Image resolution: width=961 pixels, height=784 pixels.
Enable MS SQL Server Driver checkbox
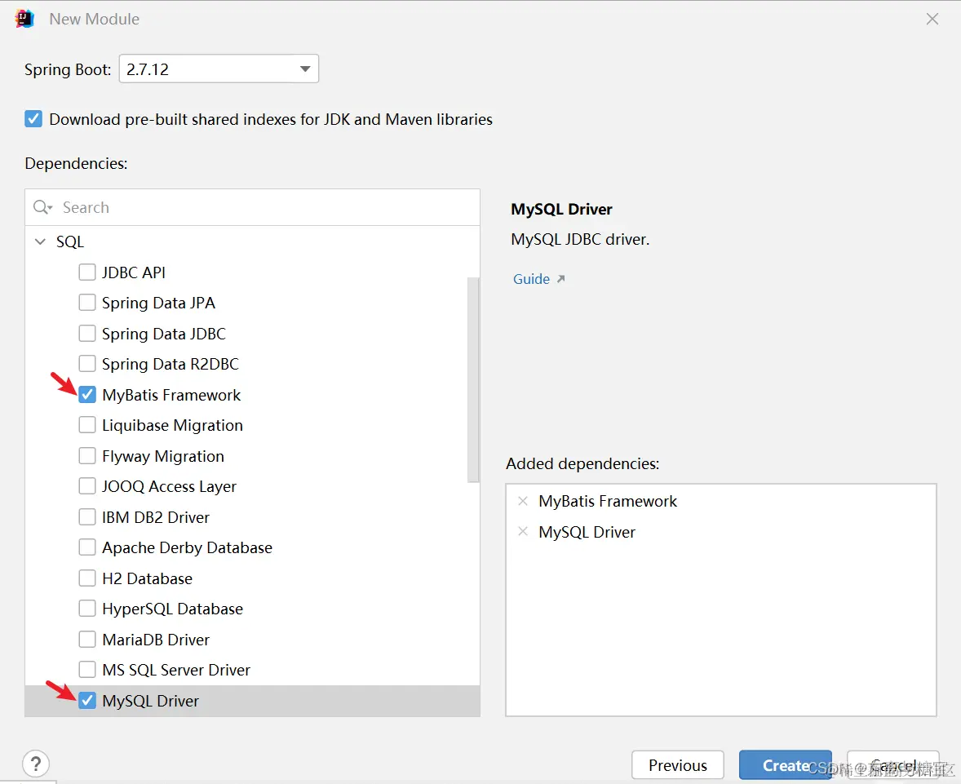pyautogui.click(x=87, y=670)
